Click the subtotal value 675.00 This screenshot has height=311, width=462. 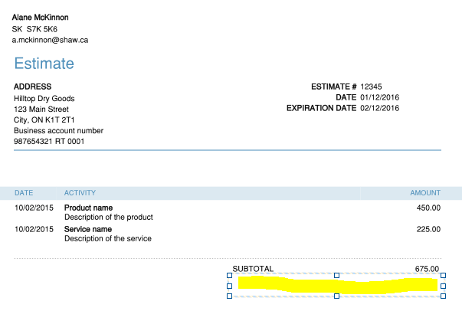[427, 269]
